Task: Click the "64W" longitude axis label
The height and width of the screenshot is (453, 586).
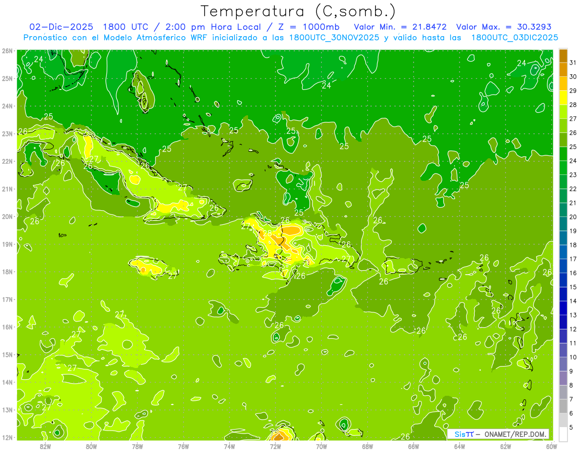Action: pyautogui.click(x=460, y=446)
